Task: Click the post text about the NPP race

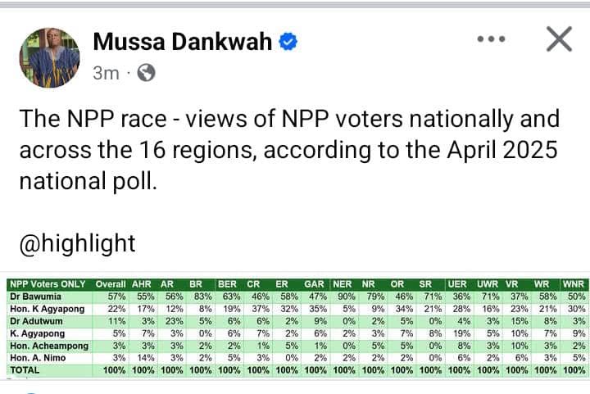Action: [289, 150]
